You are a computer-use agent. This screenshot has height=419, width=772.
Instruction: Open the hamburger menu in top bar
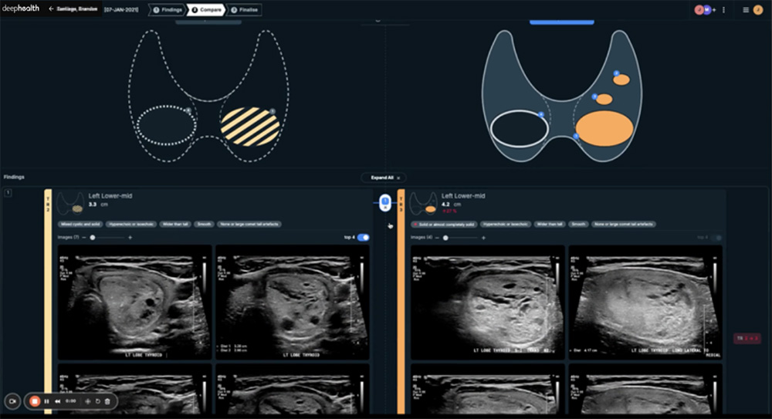746,10
